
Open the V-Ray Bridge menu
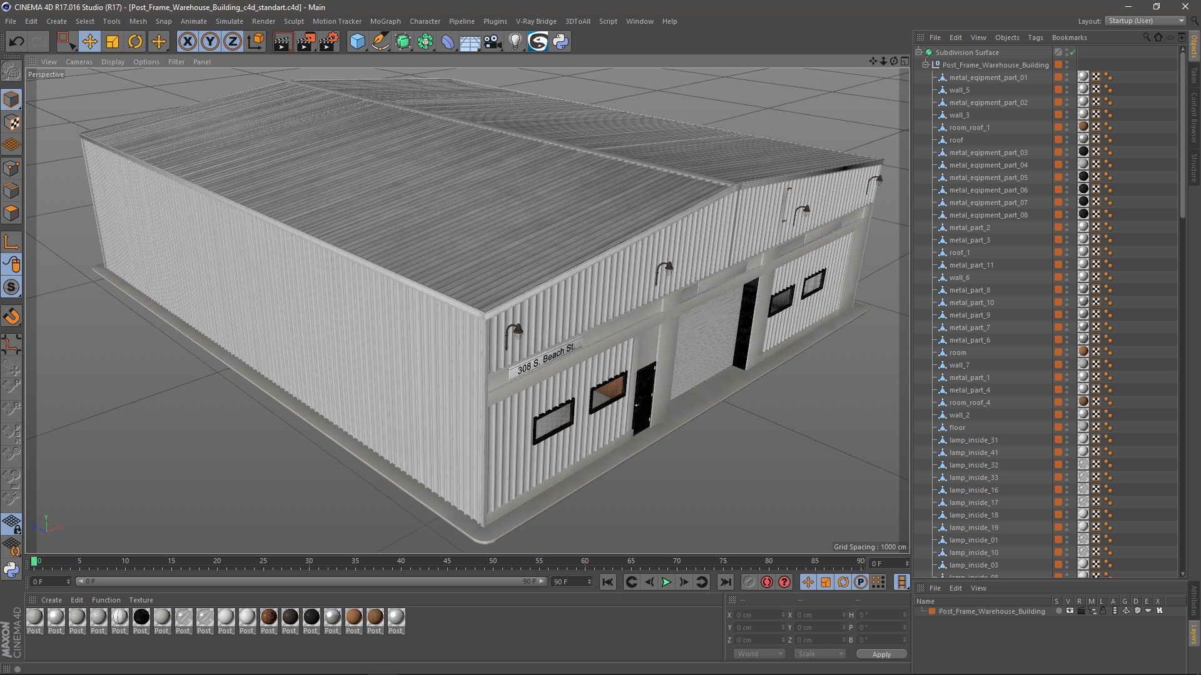coord(536,21)
